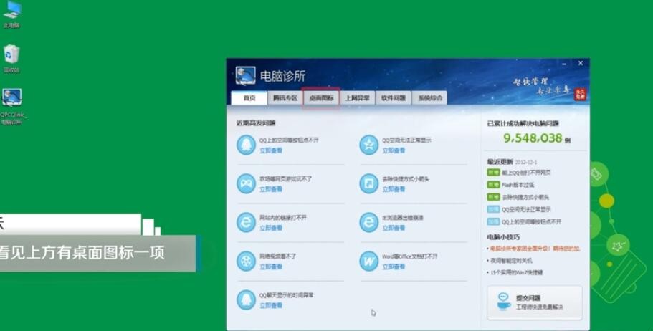Click 立即查看 under 去除快捷方式小箭头

[393, 189]
